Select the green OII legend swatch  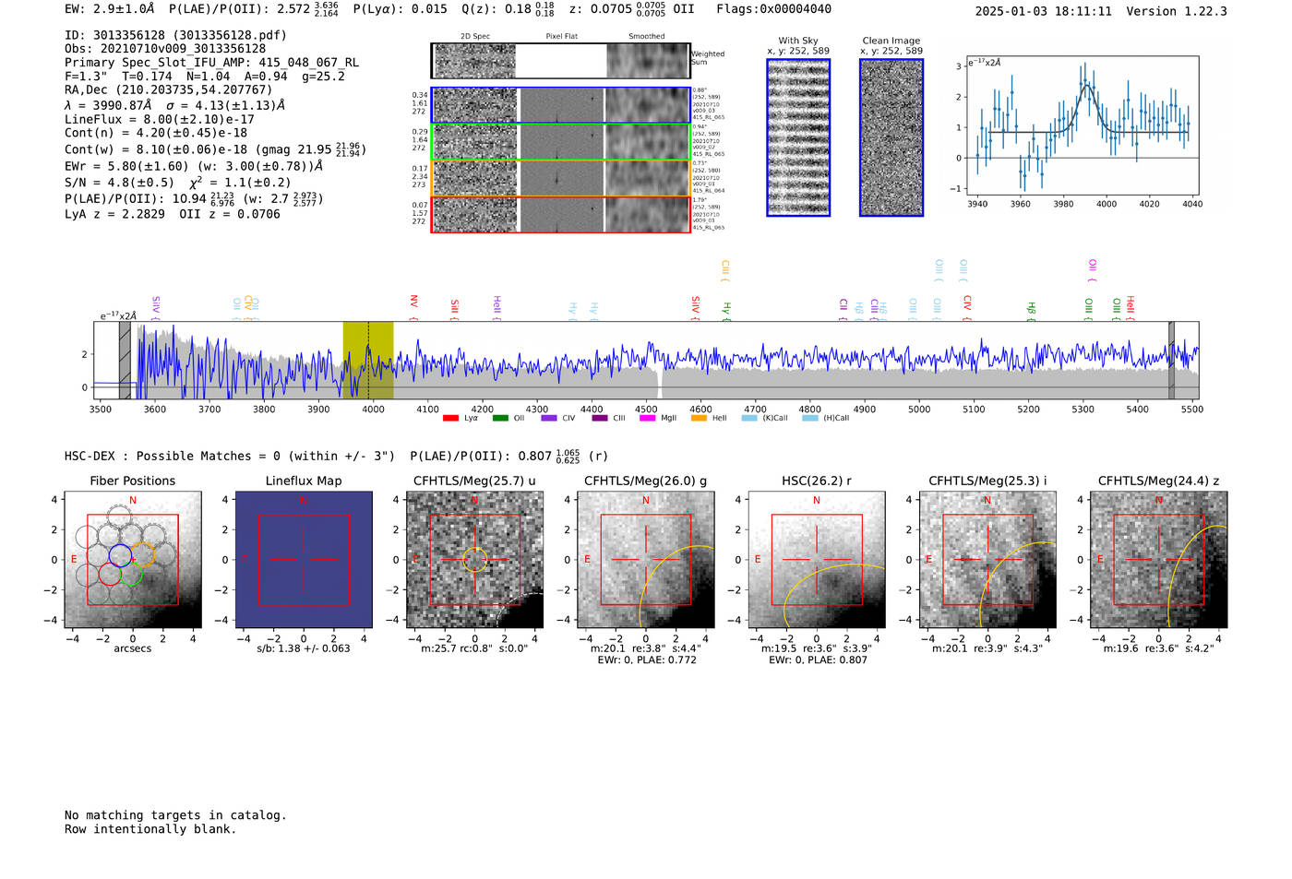500,418
